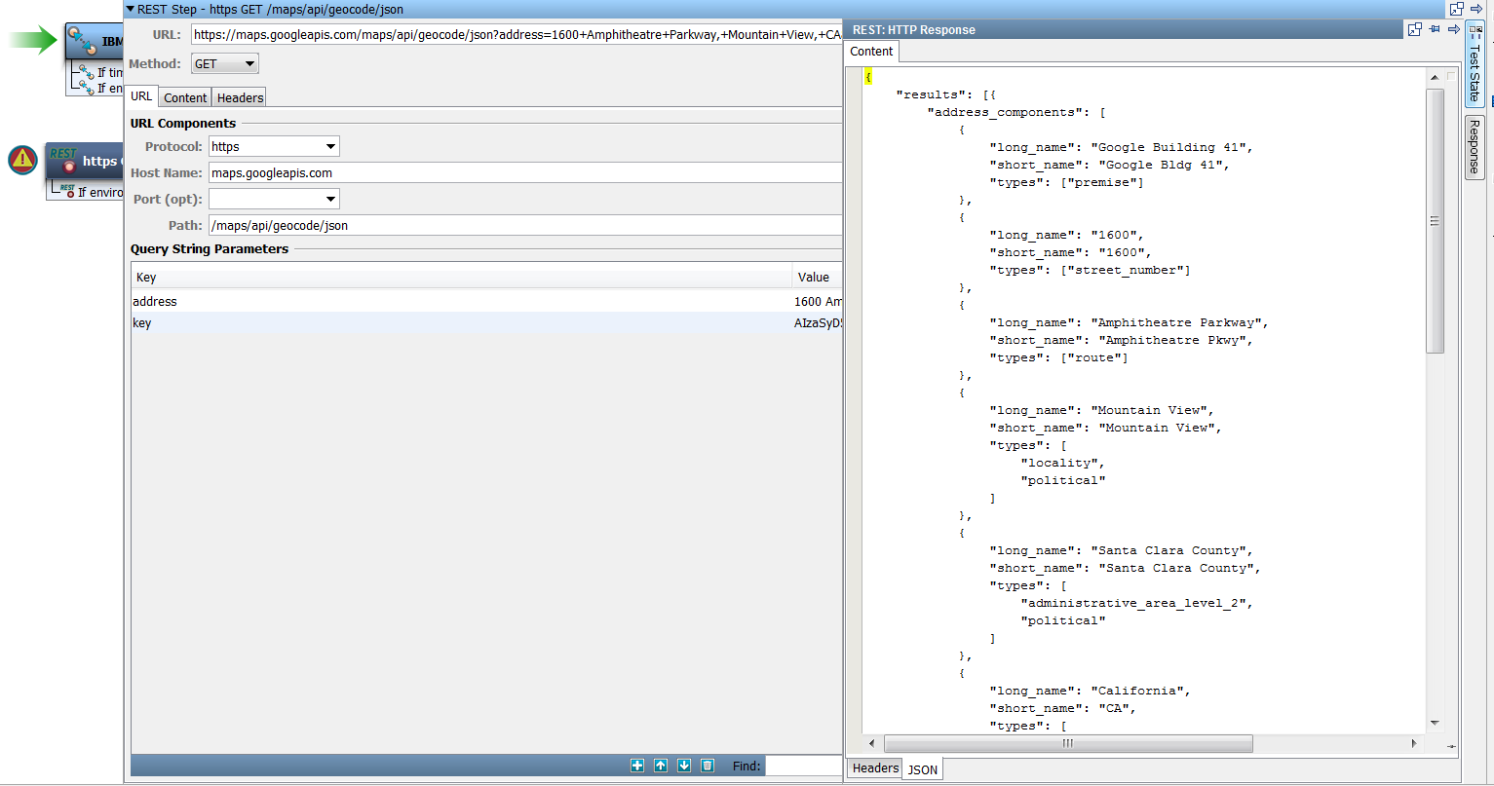Image resolution: width=1494 pixels, height=786 pixels.
Task: Click scroll down arrow of response vertical scrollbar
Action: coord(1435,723)
